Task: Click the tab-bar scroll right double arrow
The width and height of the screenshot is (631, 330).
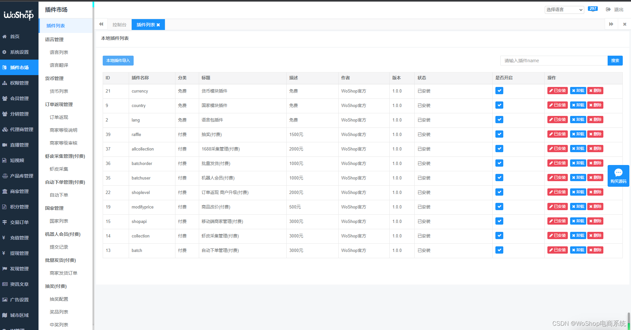Action: click(x=611, y=24)
